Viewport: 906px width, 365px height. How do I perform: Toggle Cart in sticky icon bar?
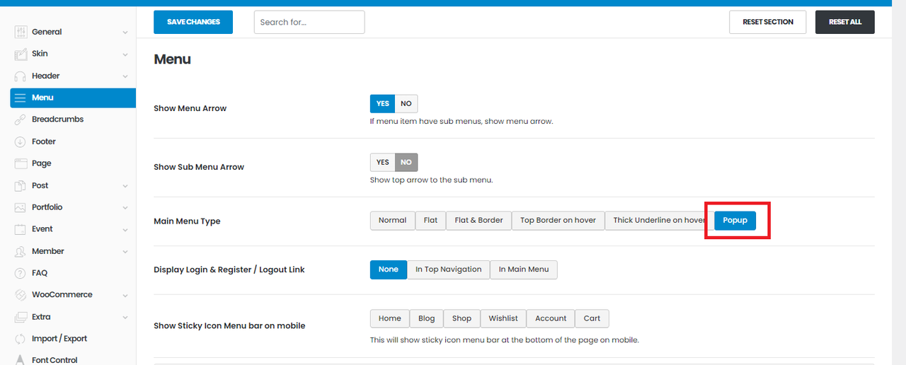coord(592,318)
